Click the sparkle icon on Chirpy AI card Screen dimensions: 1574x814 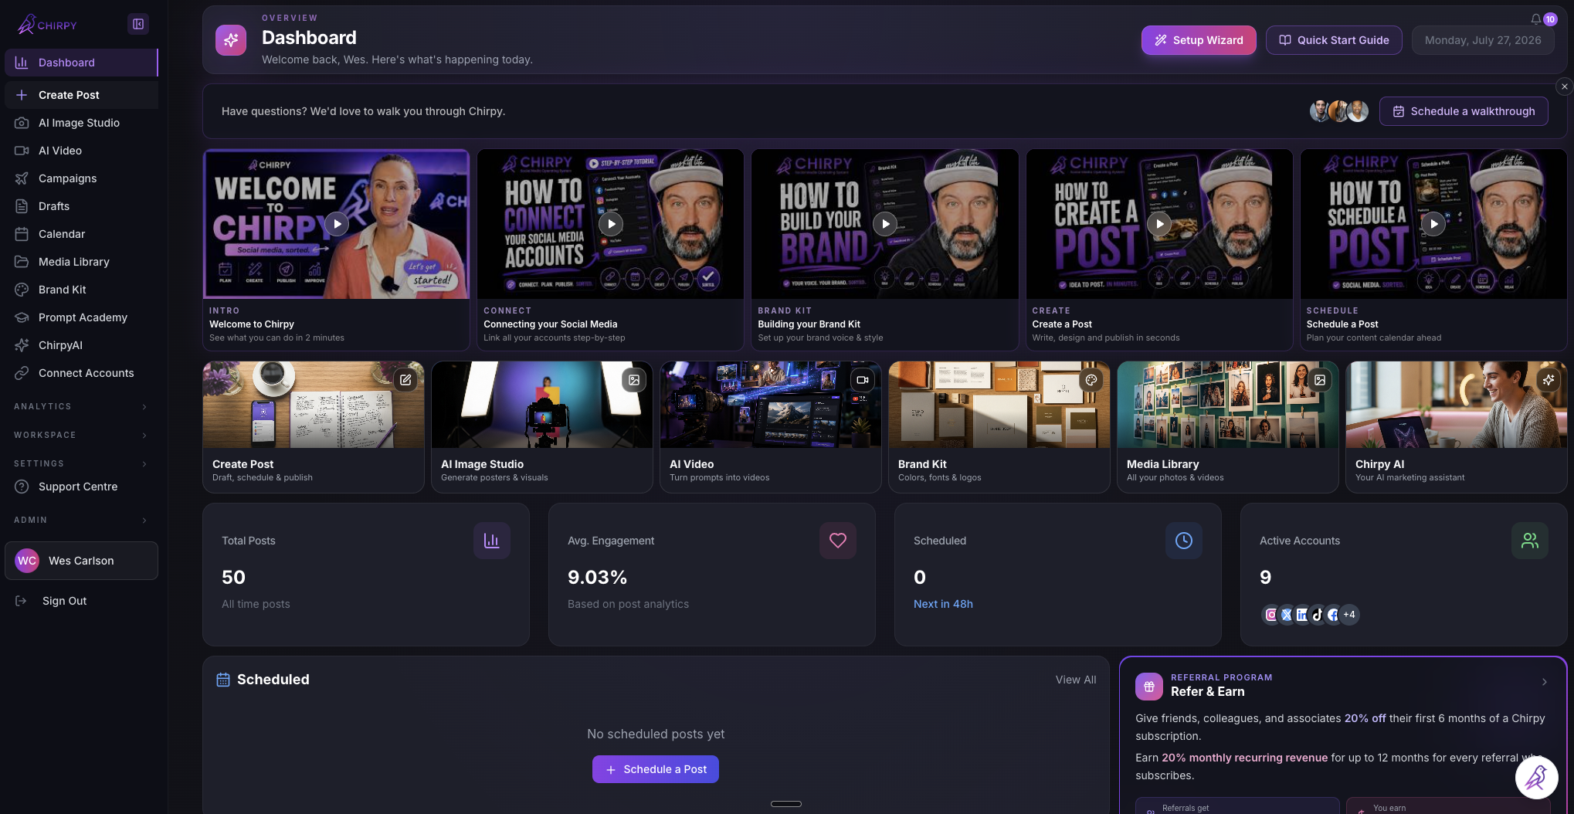[x=1549, y=380]
